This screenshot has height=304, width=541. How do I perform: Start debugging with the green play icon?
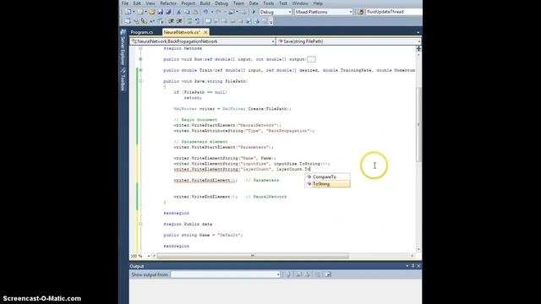(254, 12)
